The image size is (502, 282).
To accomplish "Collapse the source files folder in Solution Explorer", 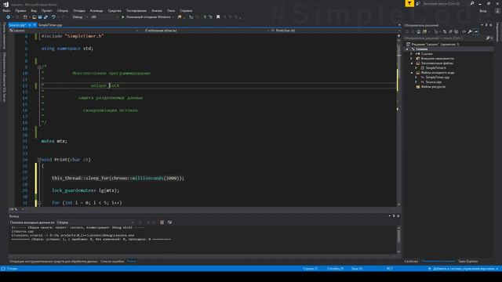I will tap(412, 73).
